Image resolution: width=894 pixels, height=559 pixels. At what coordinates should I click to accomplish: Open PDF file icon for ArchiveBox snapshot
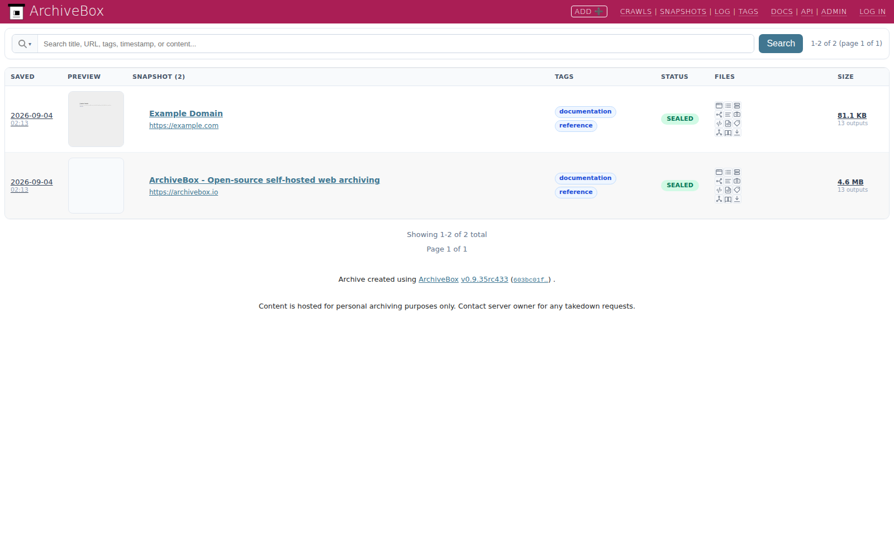(728, 190)
